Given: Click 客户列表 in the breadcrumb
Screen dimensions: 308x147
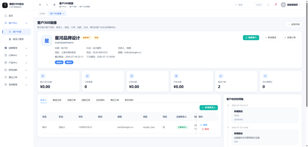Looking at the screenshot, I should pyautogui.click(x=73, y=7).
